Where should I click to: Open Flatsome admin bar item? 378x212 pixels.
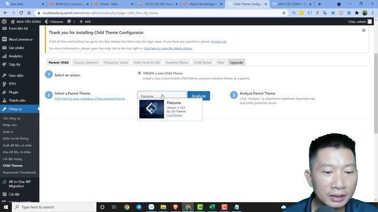tap(54, 21)
